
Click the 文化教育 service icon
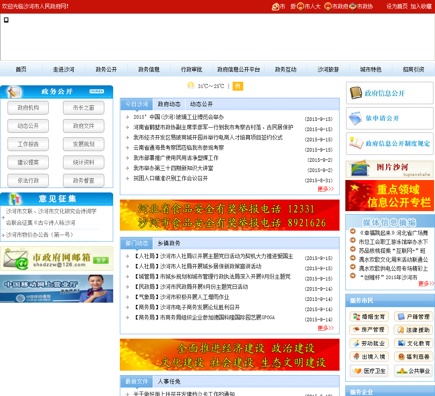(x=401, y=343)
